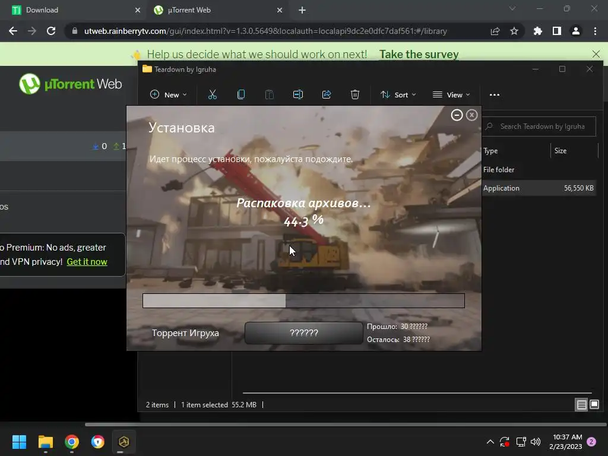
Task: Open the See more ellipsis in File Explorer
Action: tap(495, 94)
